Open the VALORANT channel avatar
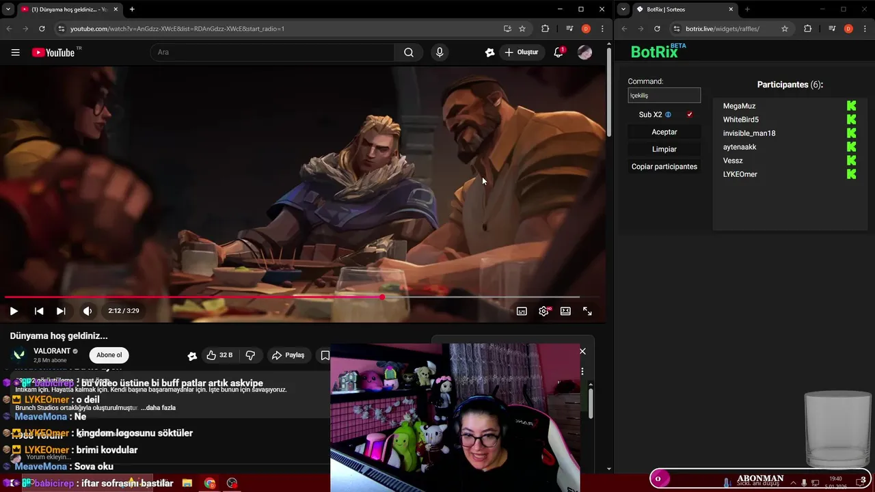The height and width of the screenshot is (492, 875). (19, 355)
